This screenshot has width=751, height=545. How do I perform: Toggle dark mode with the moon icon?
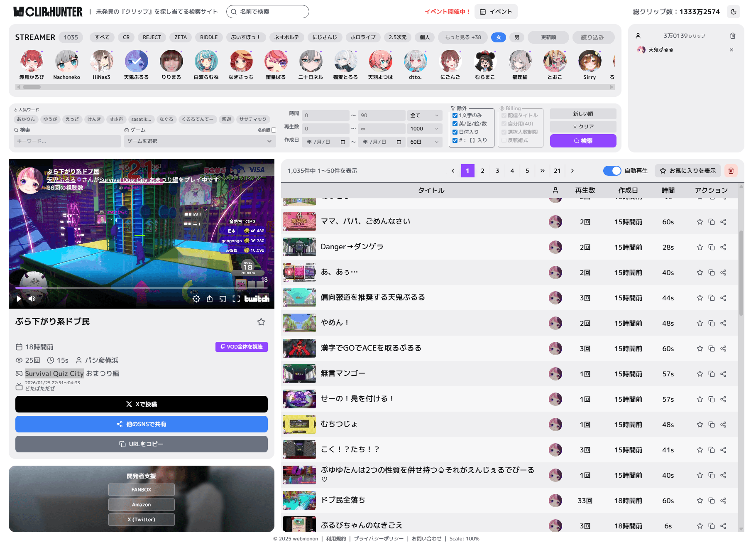tap(734, 12)
